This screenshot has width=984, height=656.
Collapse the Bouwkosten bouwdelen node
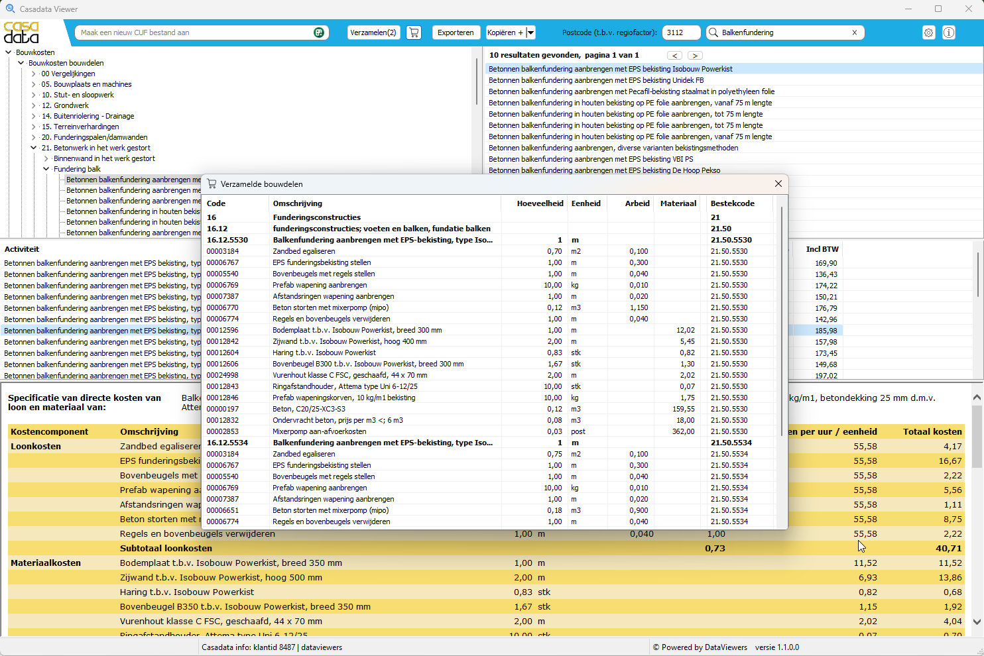pos(21,63)
